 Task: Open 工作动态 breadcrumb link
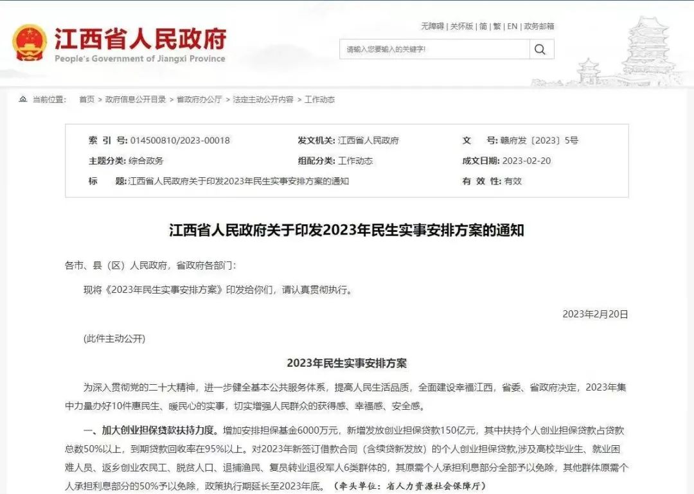click(x=319, y=100)
